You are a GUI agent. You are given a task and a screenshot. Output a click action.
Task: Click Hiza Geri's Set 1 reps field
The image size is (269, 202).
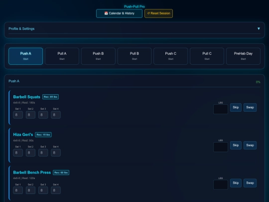point(18,153)
